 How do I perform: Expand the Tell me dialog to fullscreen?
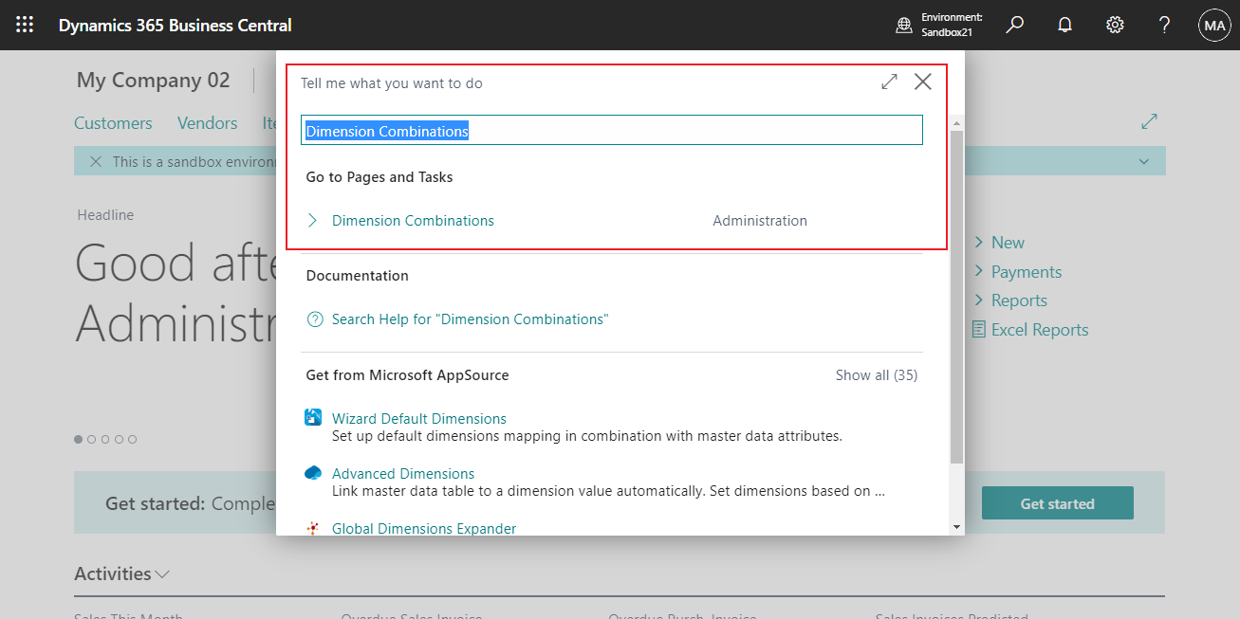click(889, 82)
